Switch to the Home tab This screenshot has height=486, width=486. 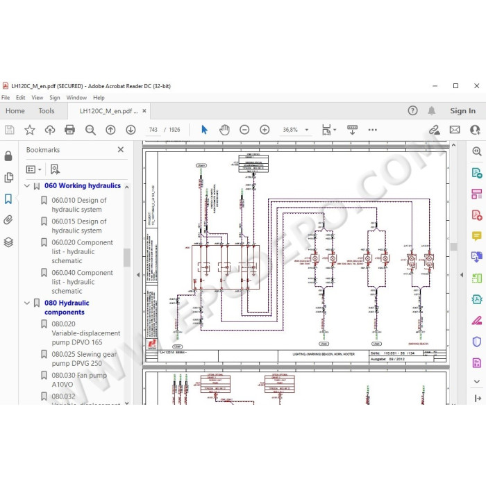(15, 110)
